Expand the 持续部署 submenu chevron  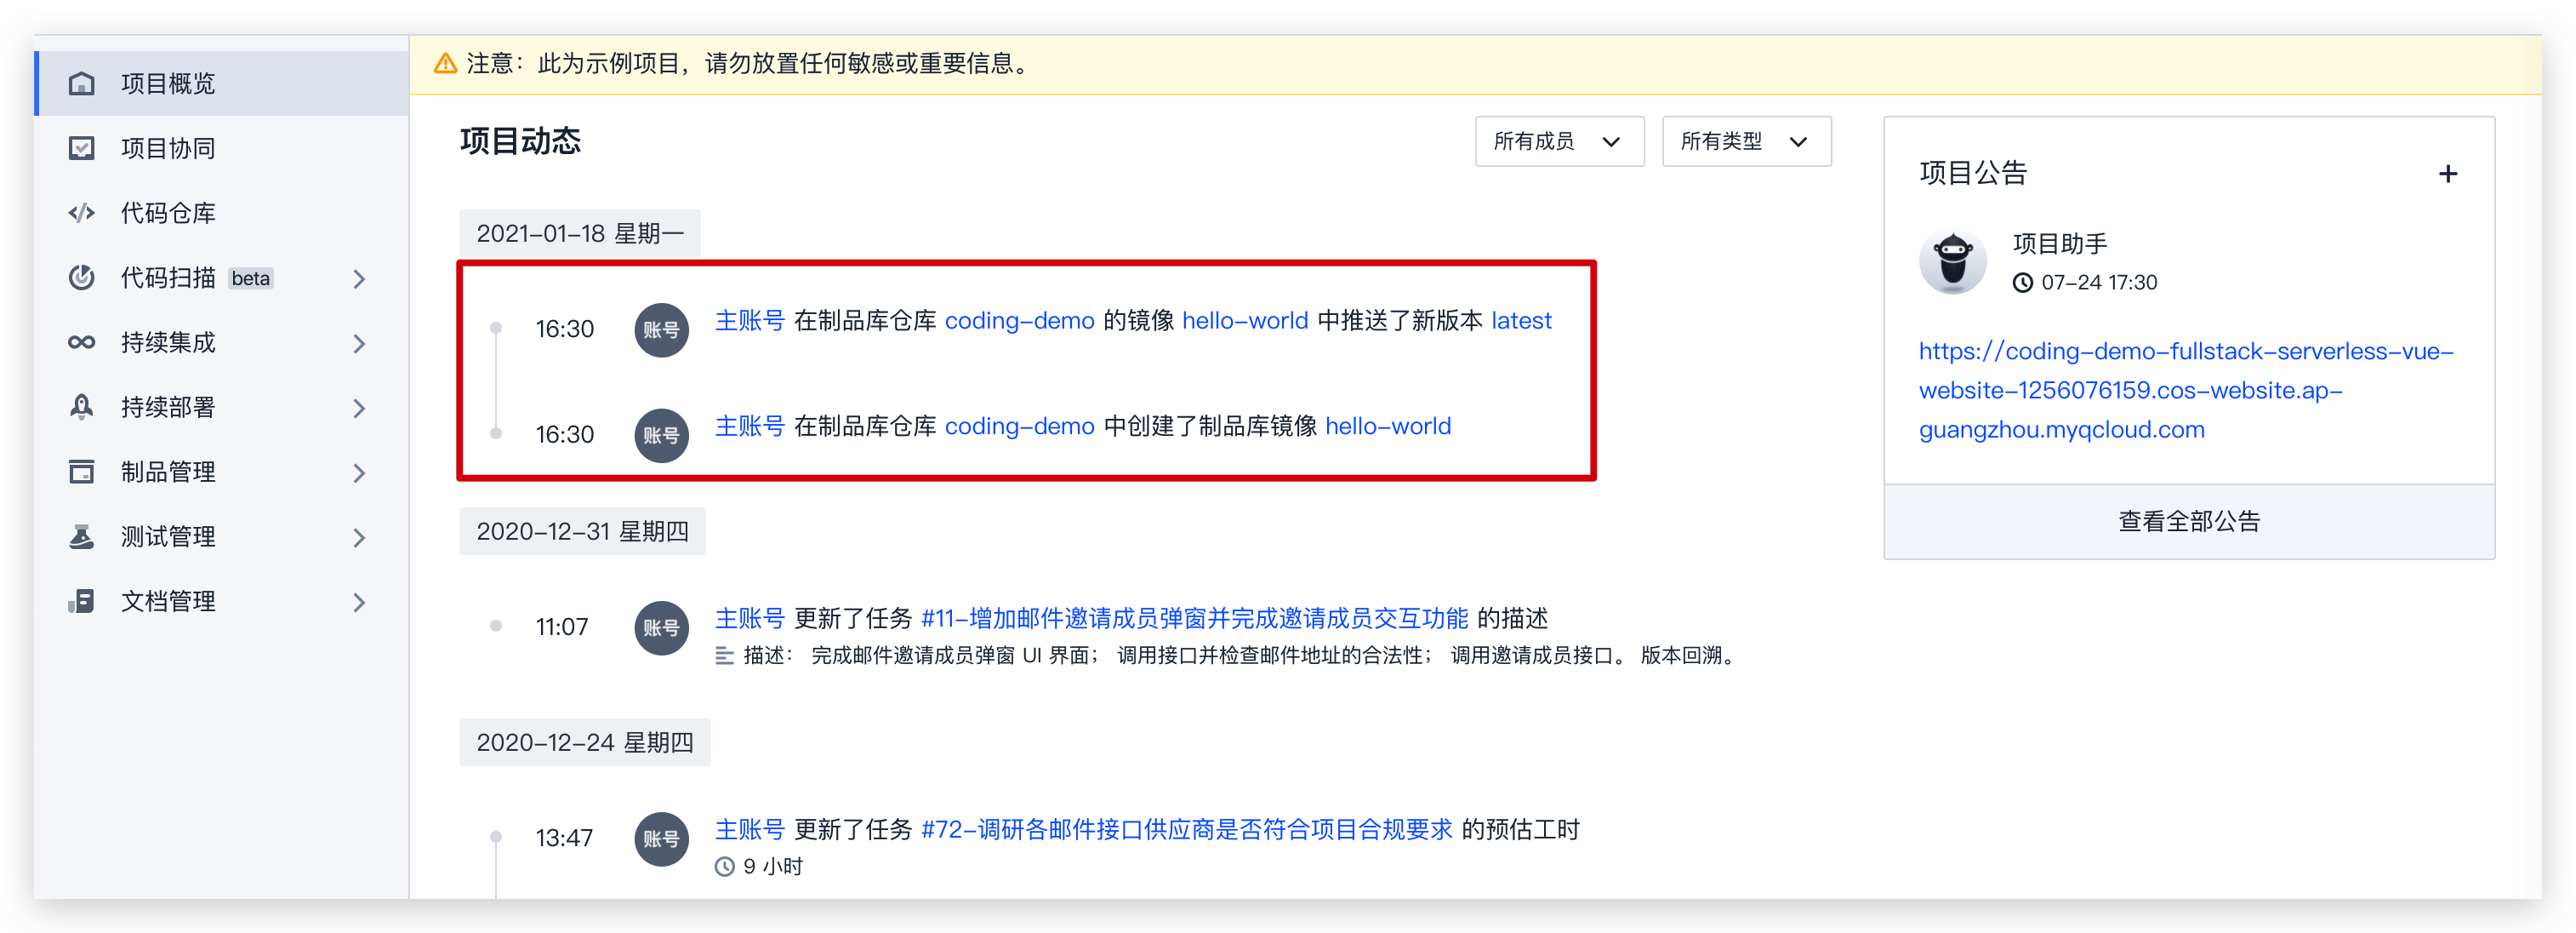(360, 409)
